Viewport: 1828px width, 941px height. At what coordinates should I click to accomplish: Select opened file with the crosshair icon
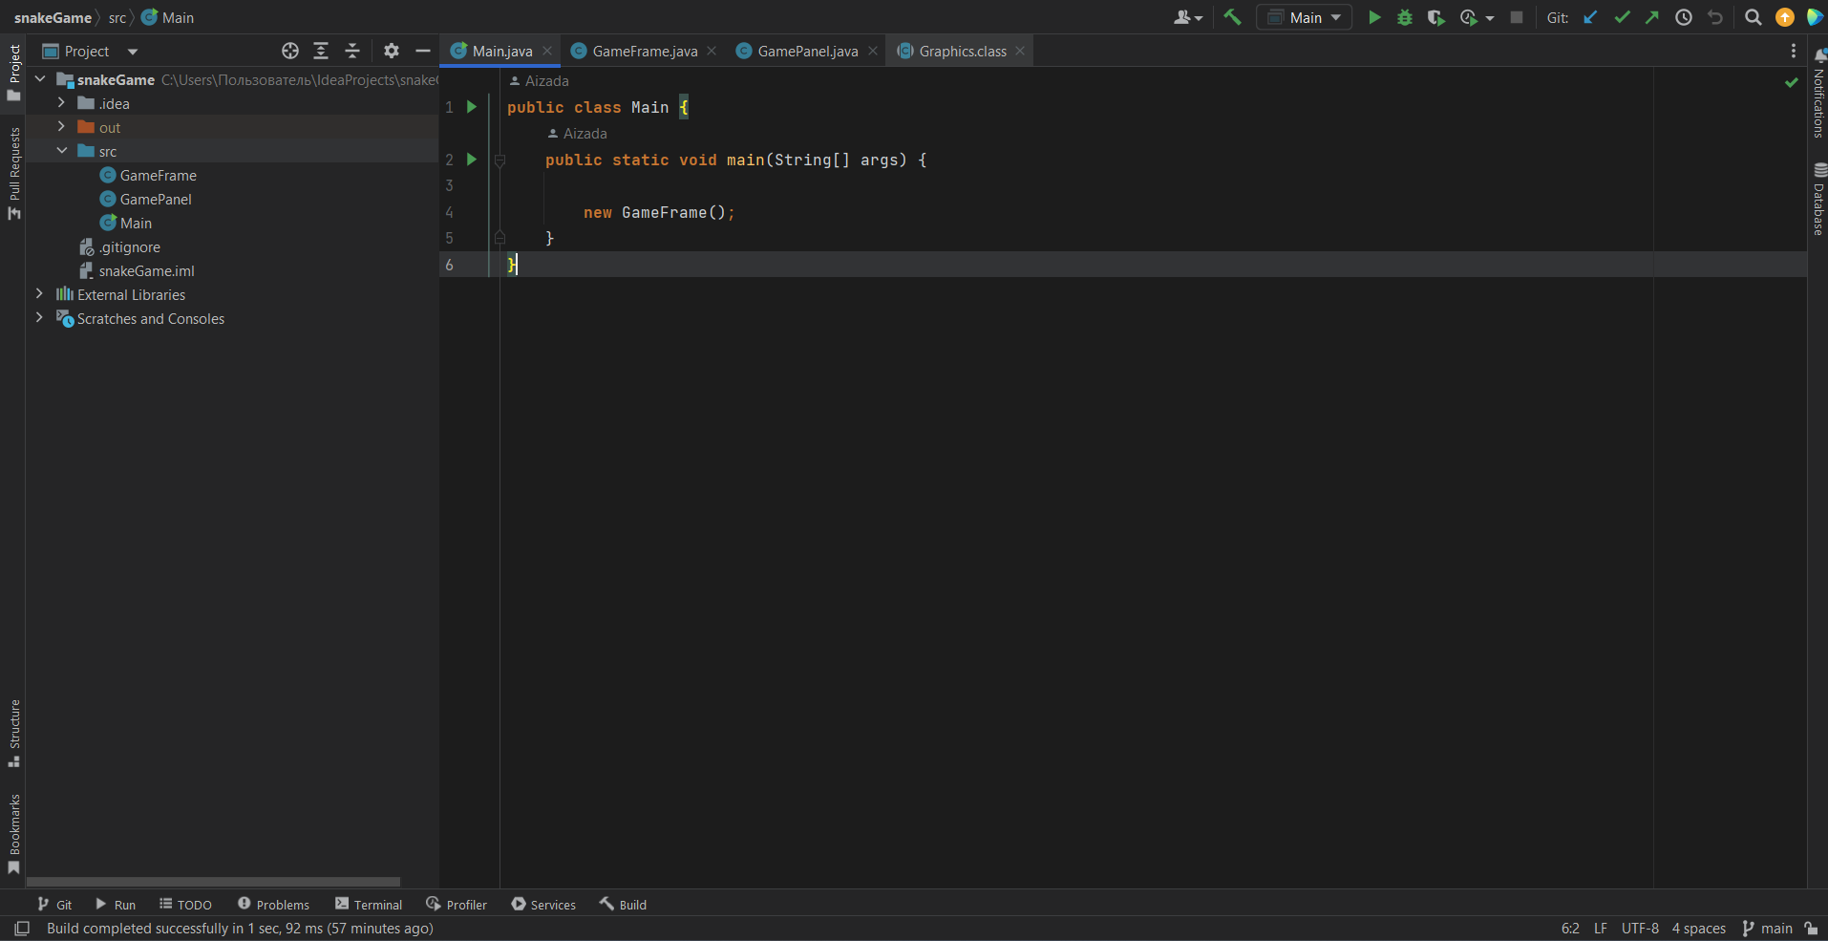click(x=289, y=51)
